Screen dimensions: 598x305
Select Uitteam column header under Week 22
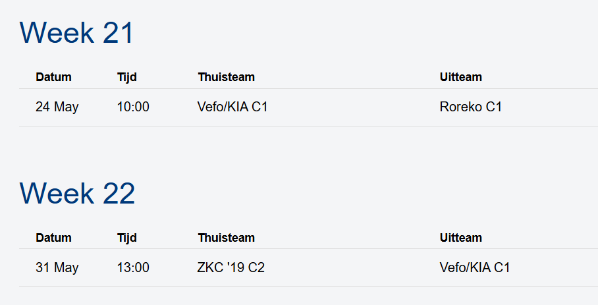tap(461, 238)
